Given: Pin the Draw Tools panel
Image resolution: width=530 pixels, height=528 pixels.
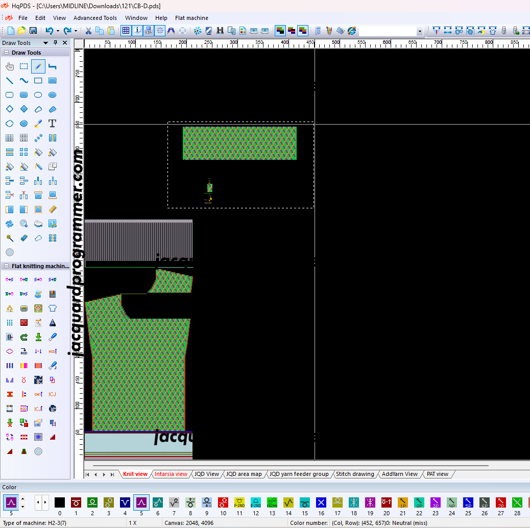Looking at the screenshot, I should pos(56,43).
